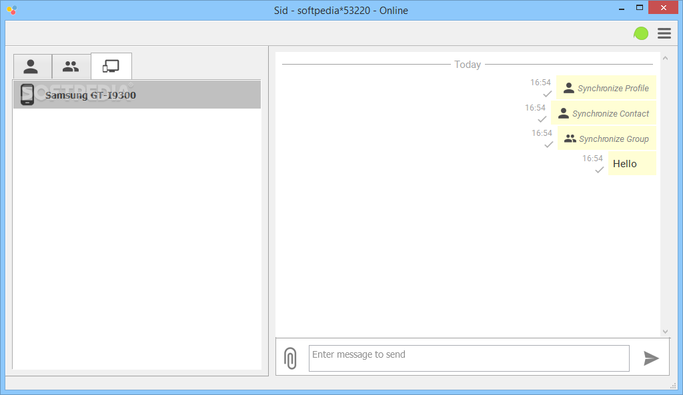The image size is (683, 395).
Task: Click the Today date separator label
Action: 468,65
